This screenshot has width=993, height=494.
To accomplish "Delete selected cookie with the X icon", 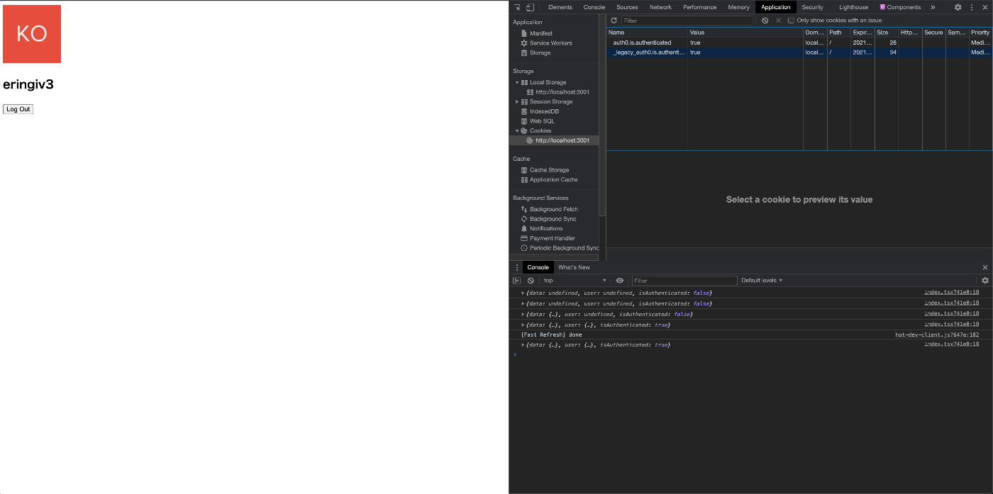I will pos(778,21).
